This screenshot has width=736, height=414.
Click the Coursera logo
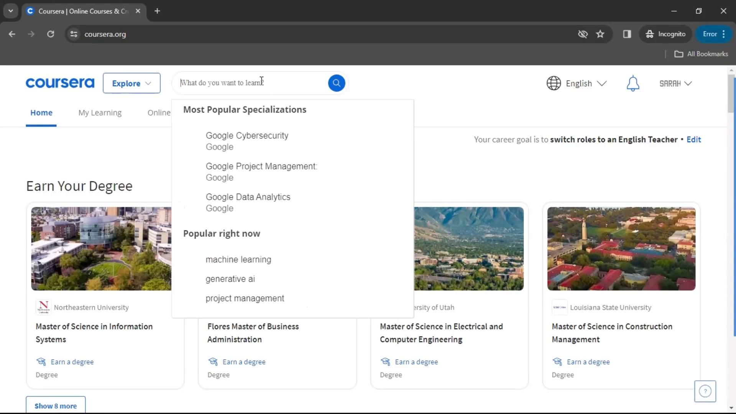pyautogui.click(x=60, y=83)
